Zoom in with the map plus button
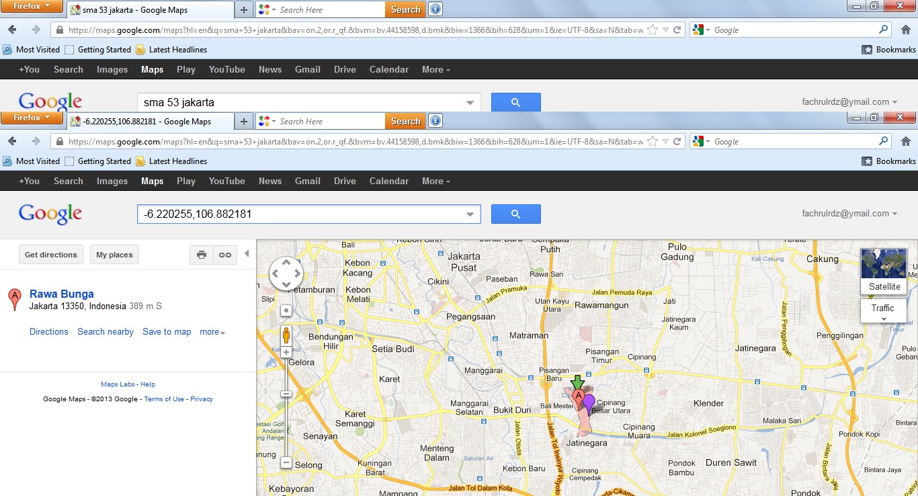Image resolution: width=918 pixels, height=496 pixels. pyautogui.click(x=286, y=352)
